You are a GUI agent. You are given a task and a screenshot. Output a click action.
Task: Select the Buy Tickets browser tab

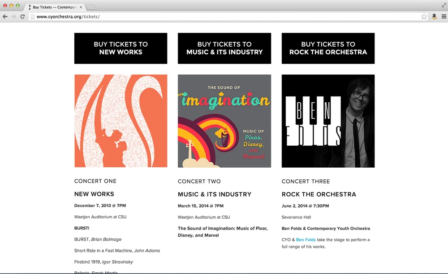pos(54,7)
